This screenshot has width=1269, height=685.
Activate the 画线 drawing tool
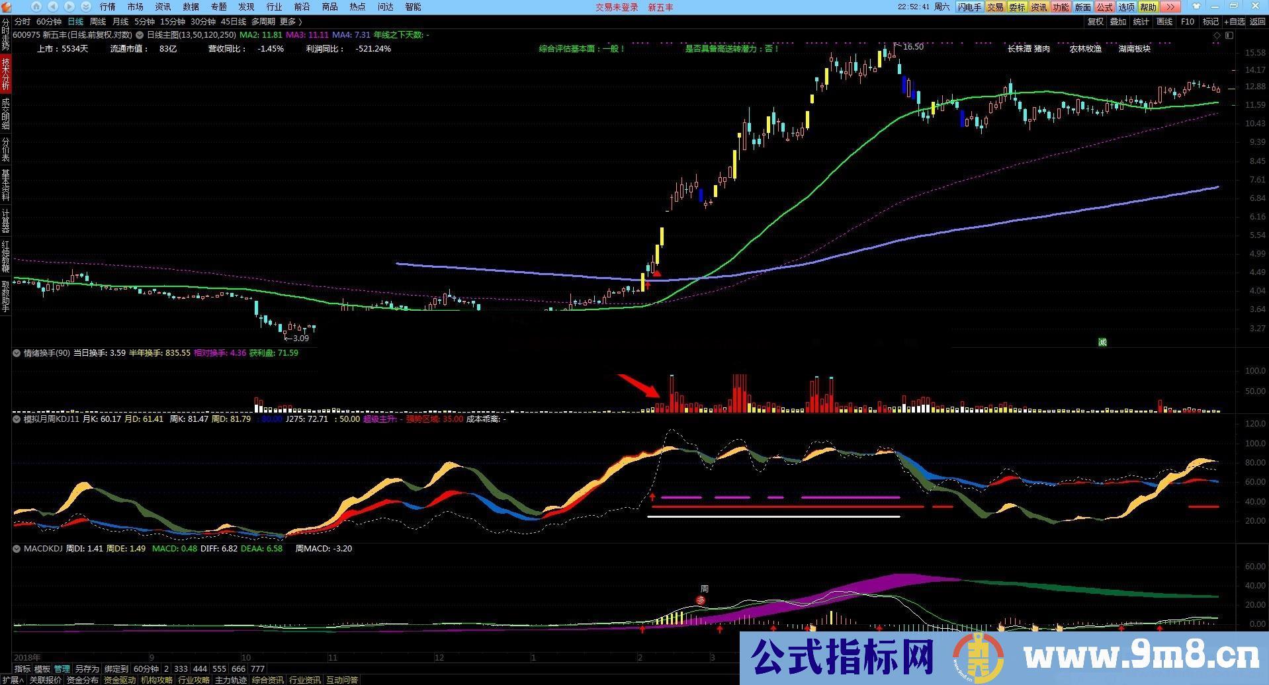point(1164,21)
